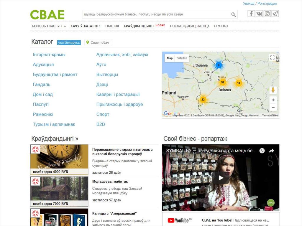
Task: Zoom out on the map
Action: (273, 107)
